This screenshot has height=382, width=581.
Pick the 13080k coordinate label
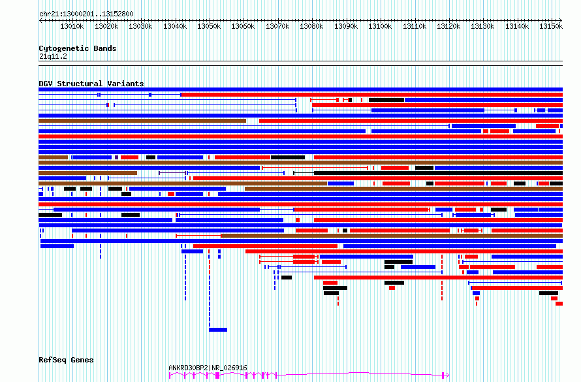click(x=311, y=26)
